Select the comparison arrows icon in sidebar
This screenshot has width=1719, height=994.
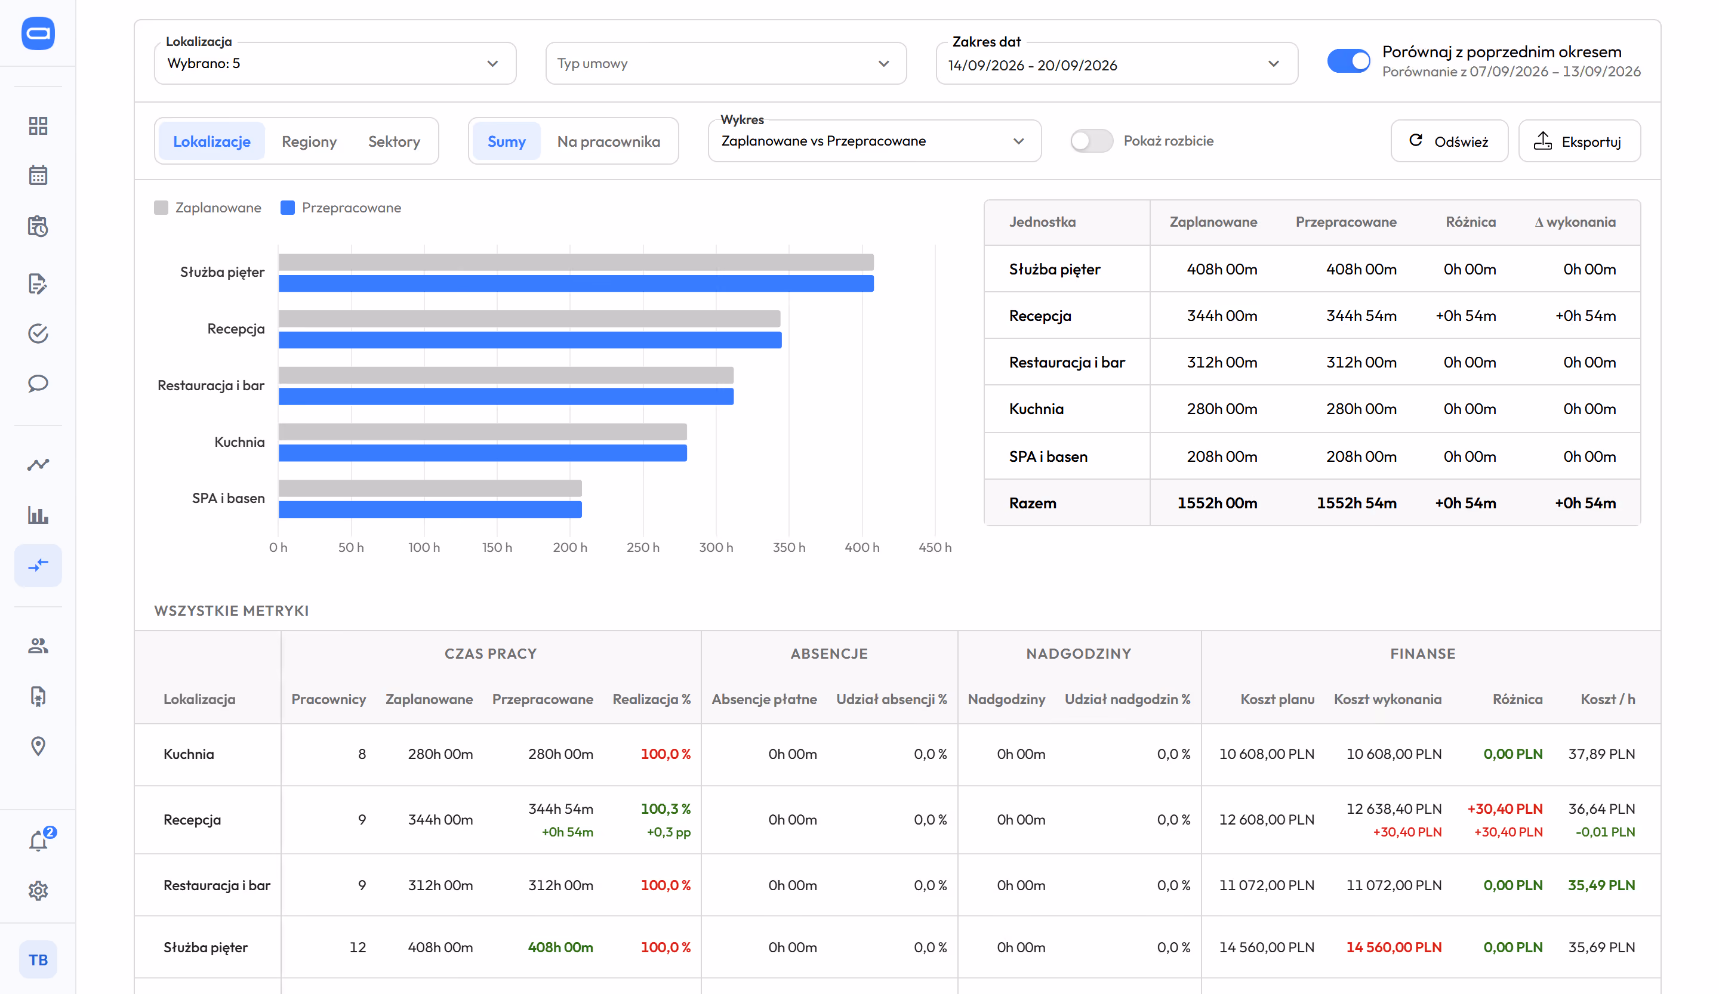(x=38, y=565)
